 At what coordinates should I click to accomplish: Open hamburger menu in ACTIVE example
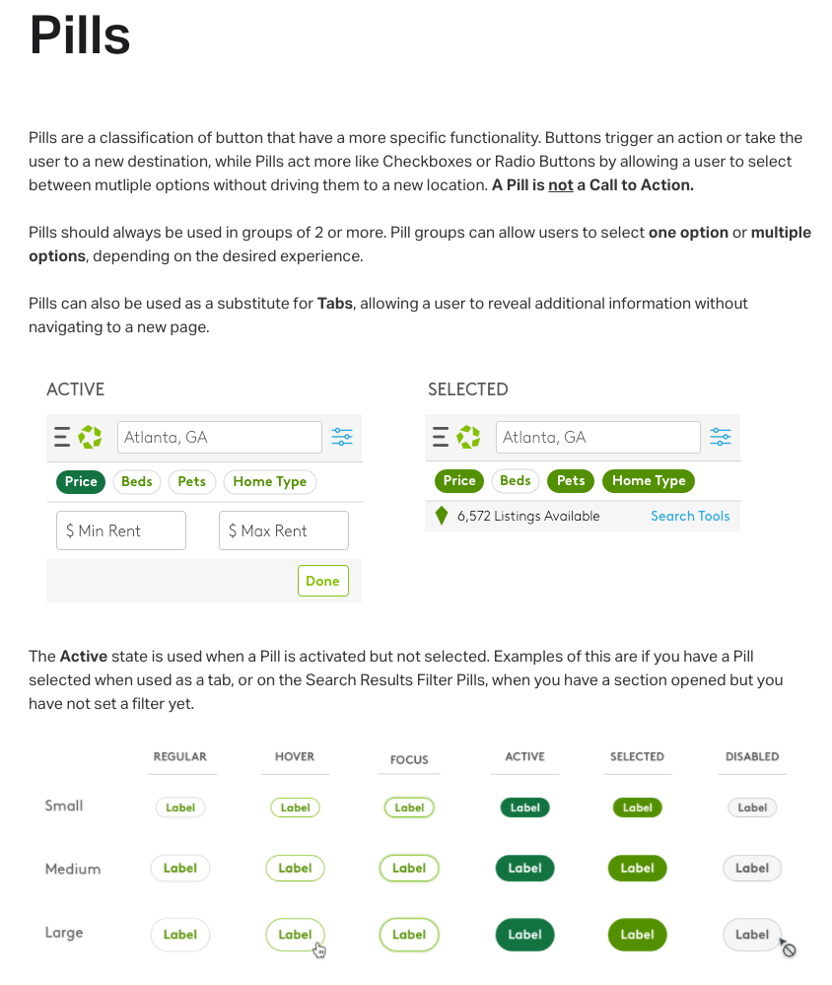click(x=61, y=437)
